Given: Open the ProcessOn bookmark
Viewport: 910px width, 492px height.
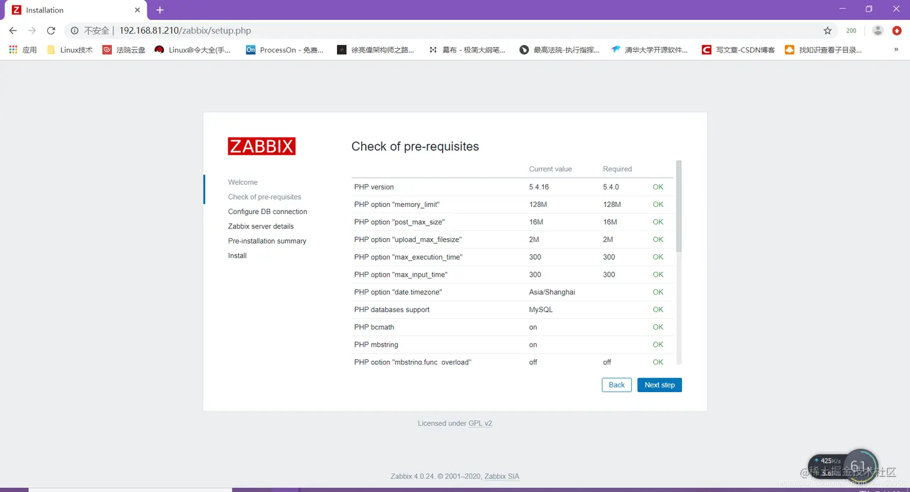Looking at the screenshot, I should click(x=285, y=50).
